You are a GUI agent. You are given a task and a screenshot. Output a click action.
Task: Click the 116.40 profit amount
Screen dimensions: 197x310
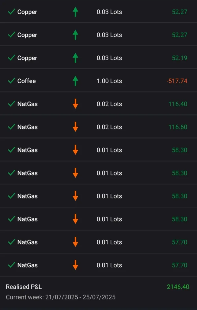pos(178,104)
